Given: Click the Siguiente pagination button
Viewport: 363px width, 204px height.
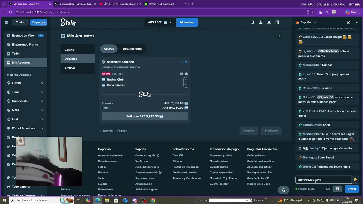Looking at the screenshot, I should [x=271, y=131].
